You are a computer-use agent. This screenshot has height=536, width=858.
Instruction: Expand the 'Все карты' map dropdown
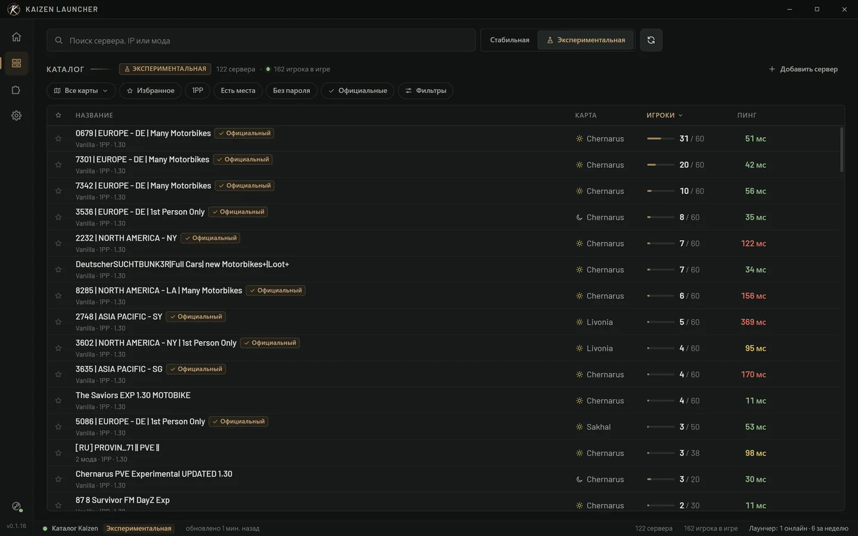point(80,91)
